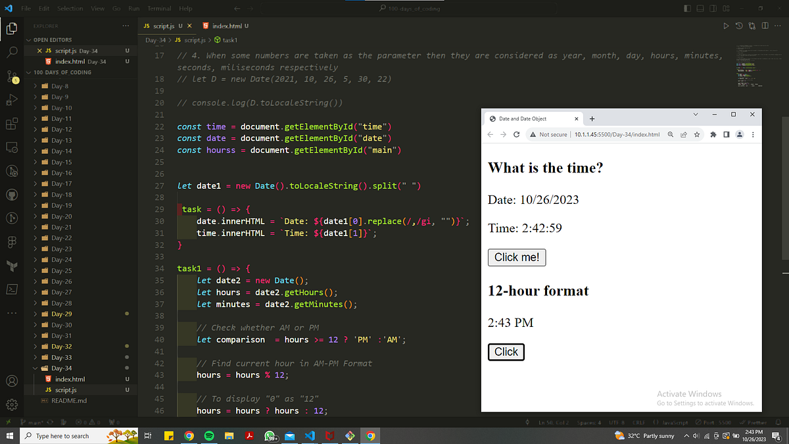Screen dimensions: 789x444
Task: Split the editor using the split icon
Action: [765, 25]
